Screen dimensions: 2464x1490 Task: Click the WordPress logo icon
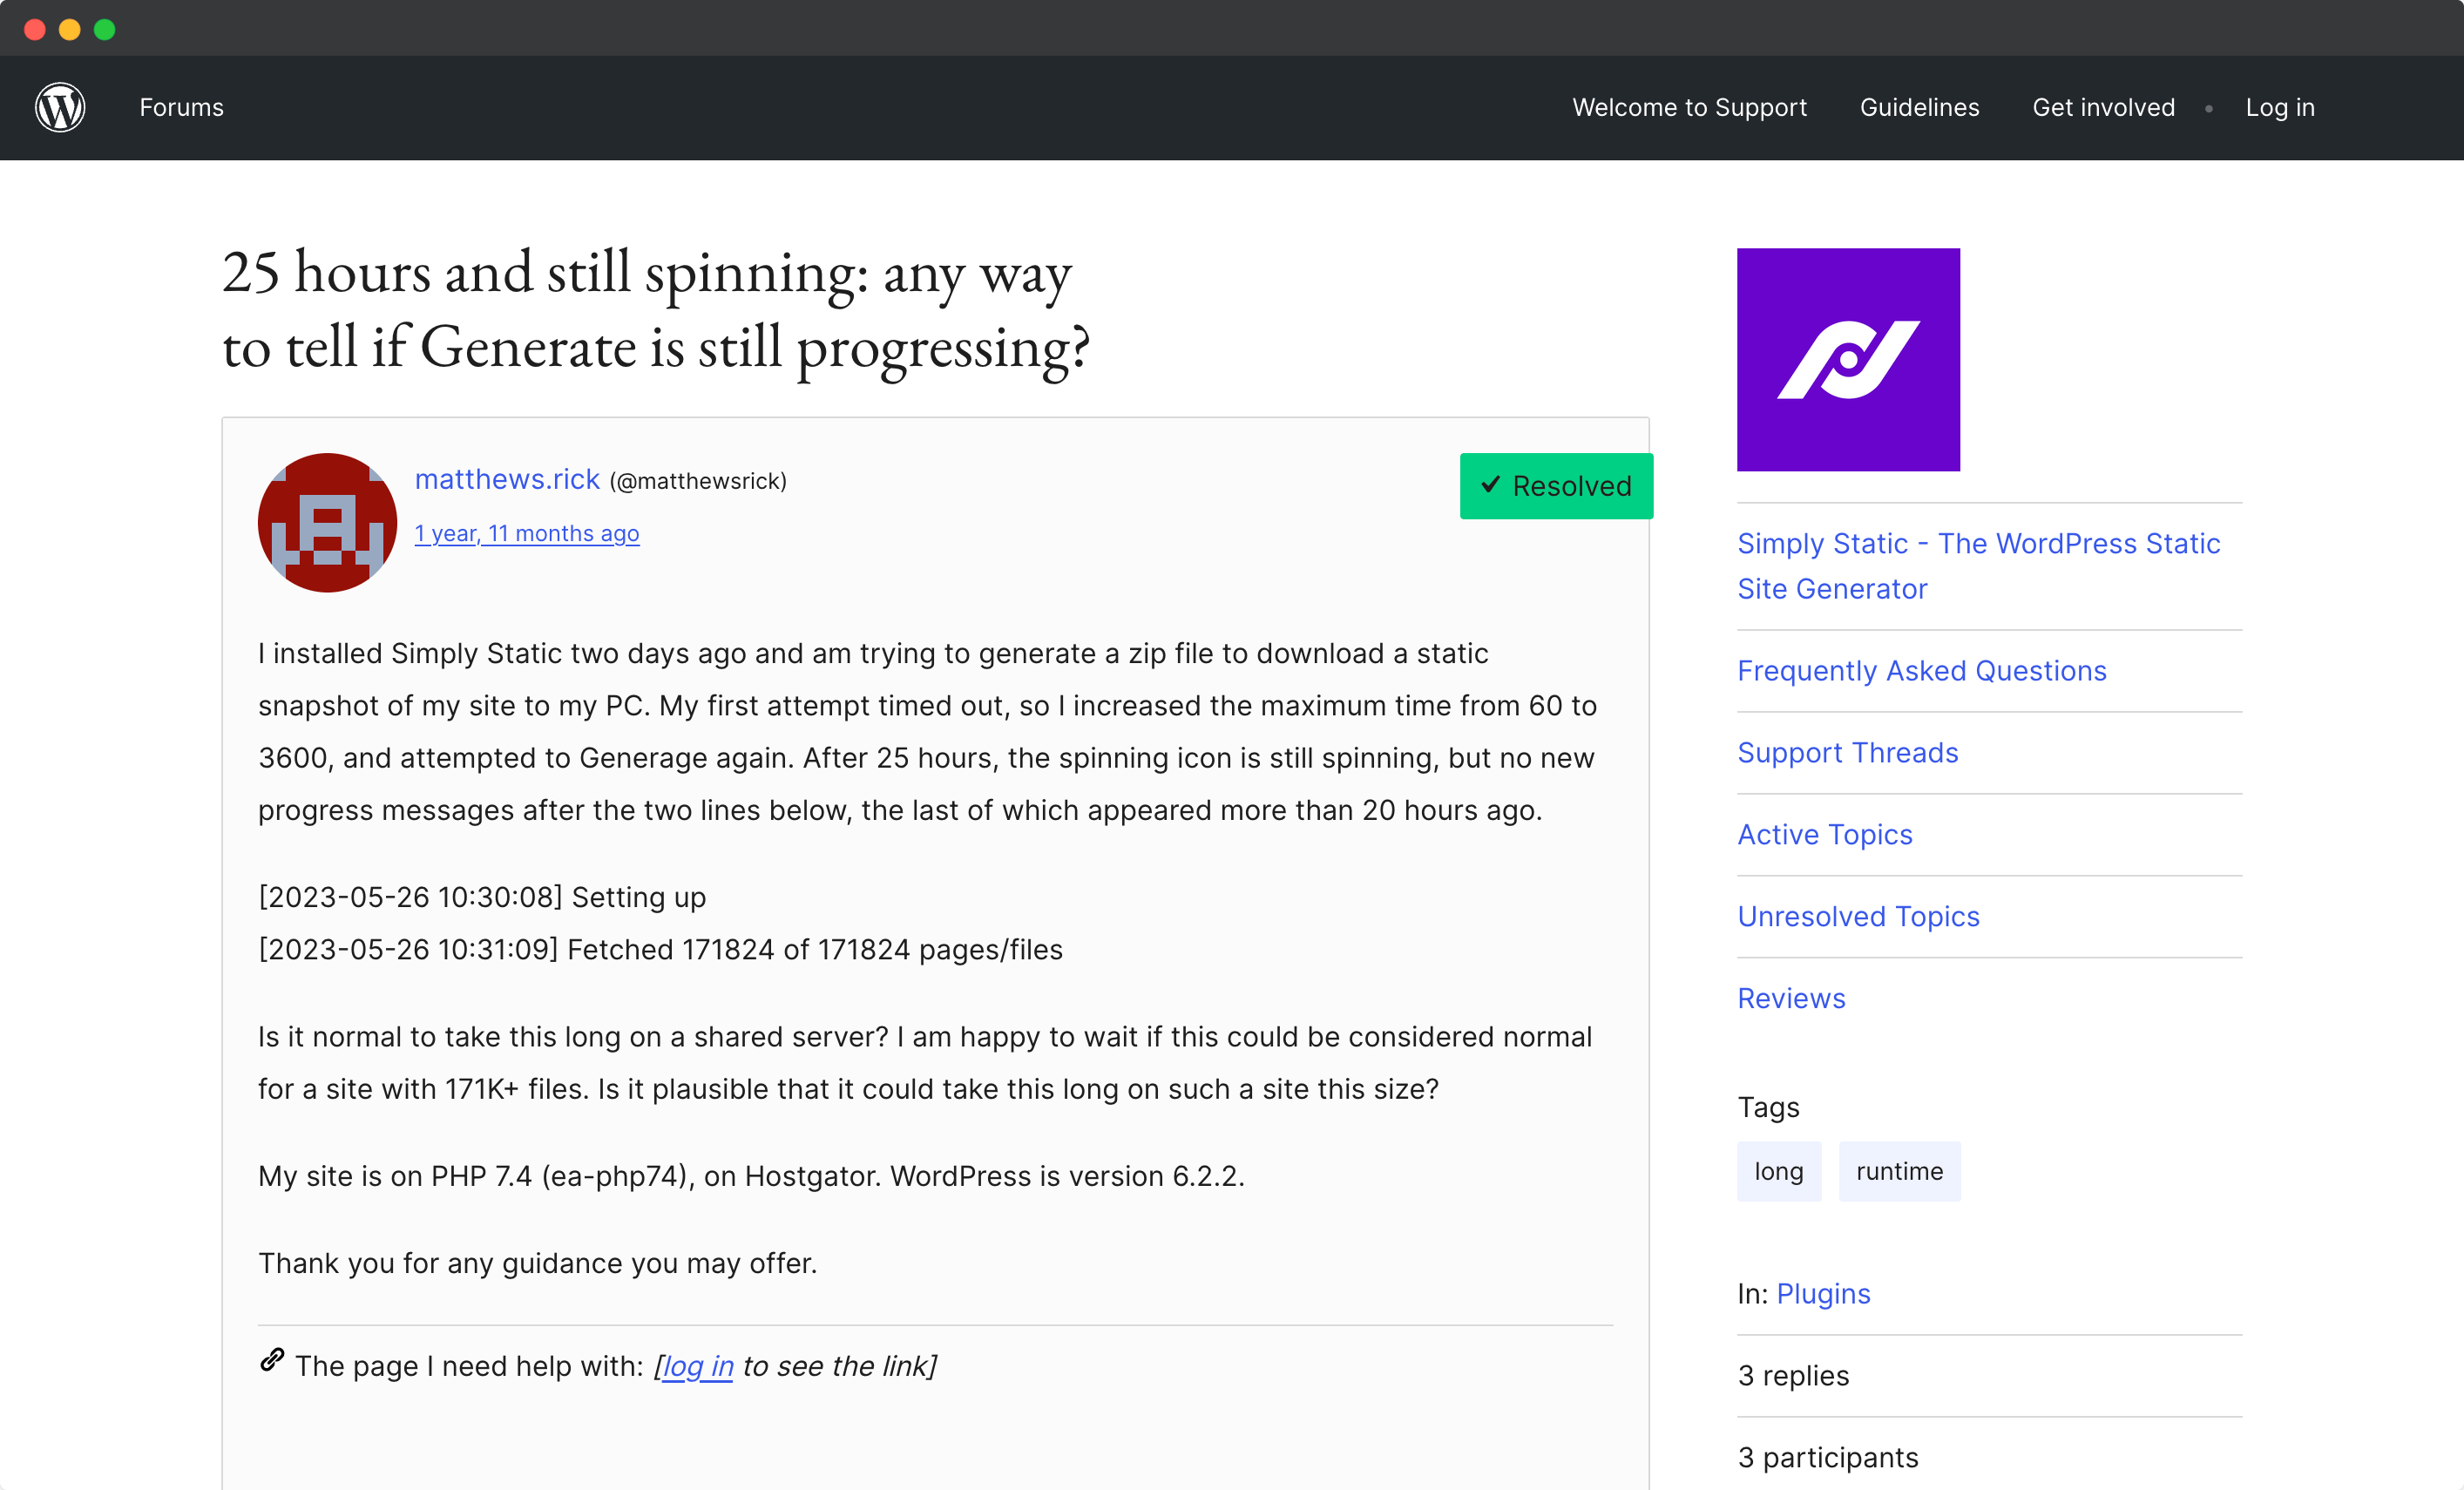tap(60, 107)
